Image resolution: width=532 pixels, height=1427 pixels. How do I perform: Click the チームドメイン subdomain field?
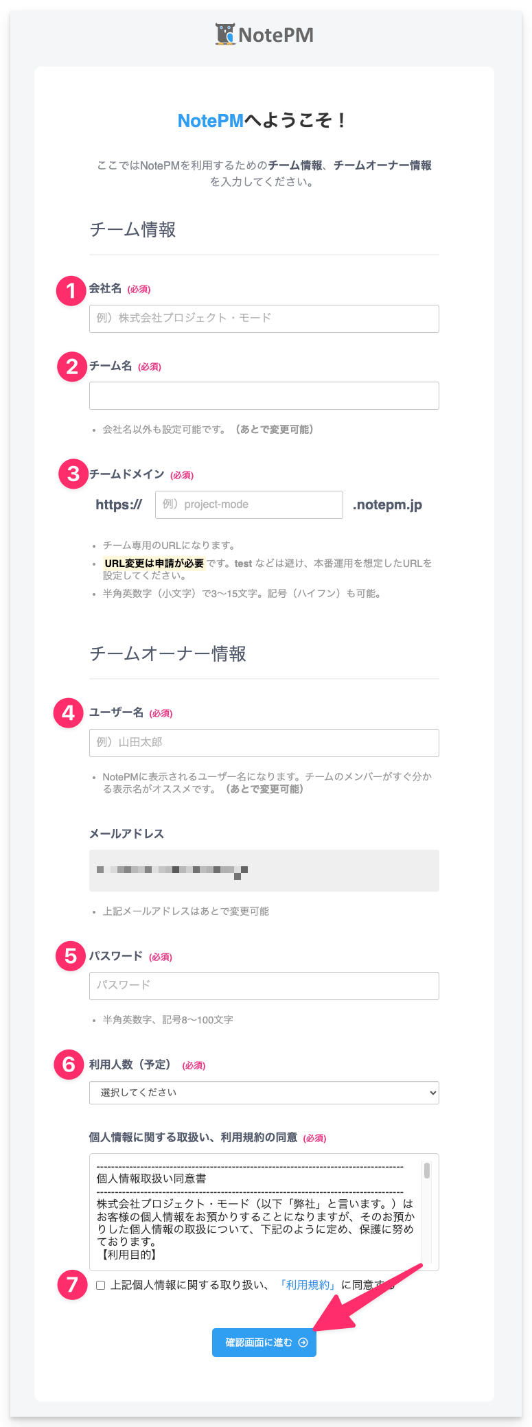tap(248, 504)
